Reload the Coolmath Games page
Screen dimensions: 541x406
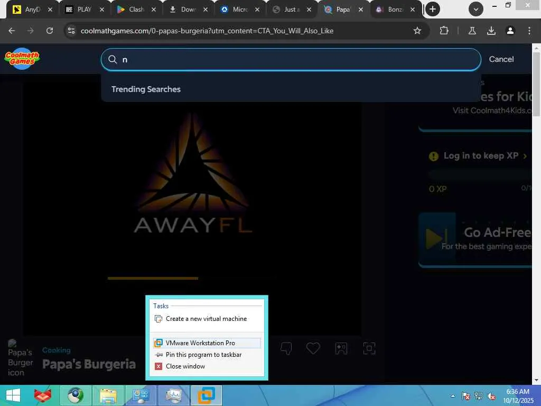(50, 31)
